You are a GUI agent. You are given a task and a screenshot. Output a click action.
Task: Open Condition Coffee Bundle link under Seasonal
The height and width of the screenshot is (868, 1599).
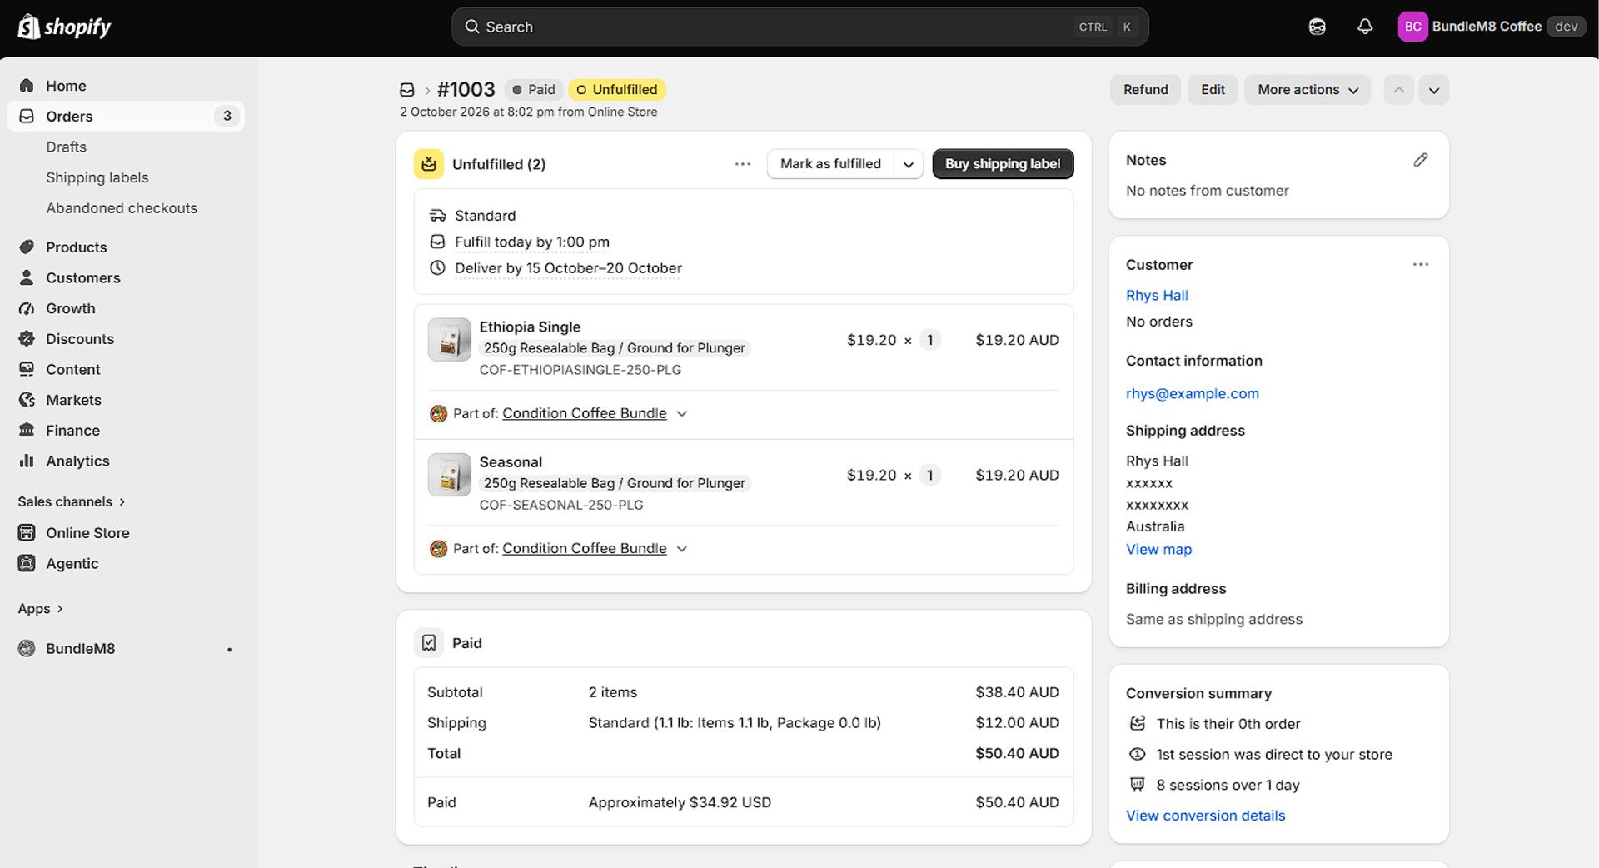585,549
